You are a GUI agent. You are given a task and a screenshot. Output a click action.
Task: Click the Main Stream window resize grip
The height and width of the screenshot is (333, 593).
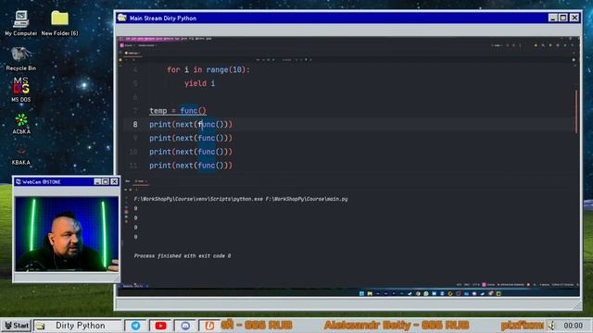pyautogui.click(x=577, y=306)
